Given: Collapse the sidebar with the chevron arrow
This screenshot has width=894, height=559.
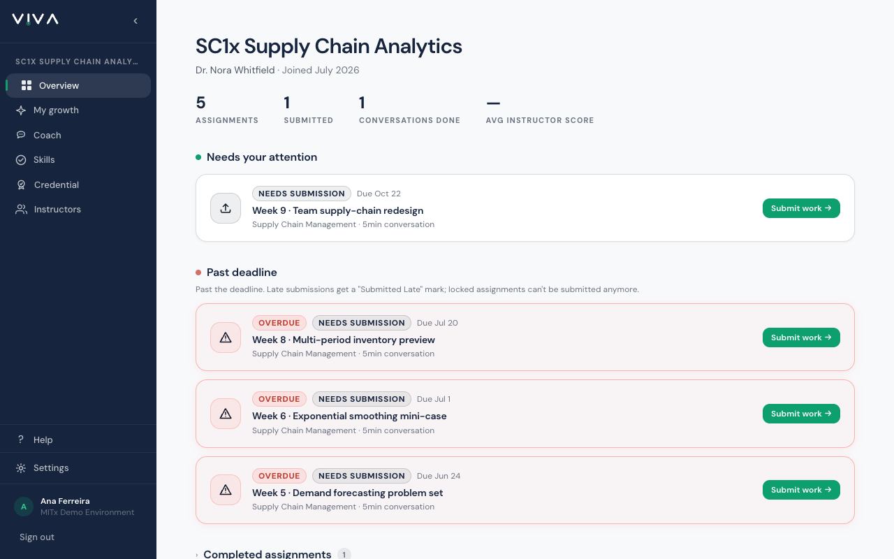Looking at the screenshot, I should tap(135, 21).
